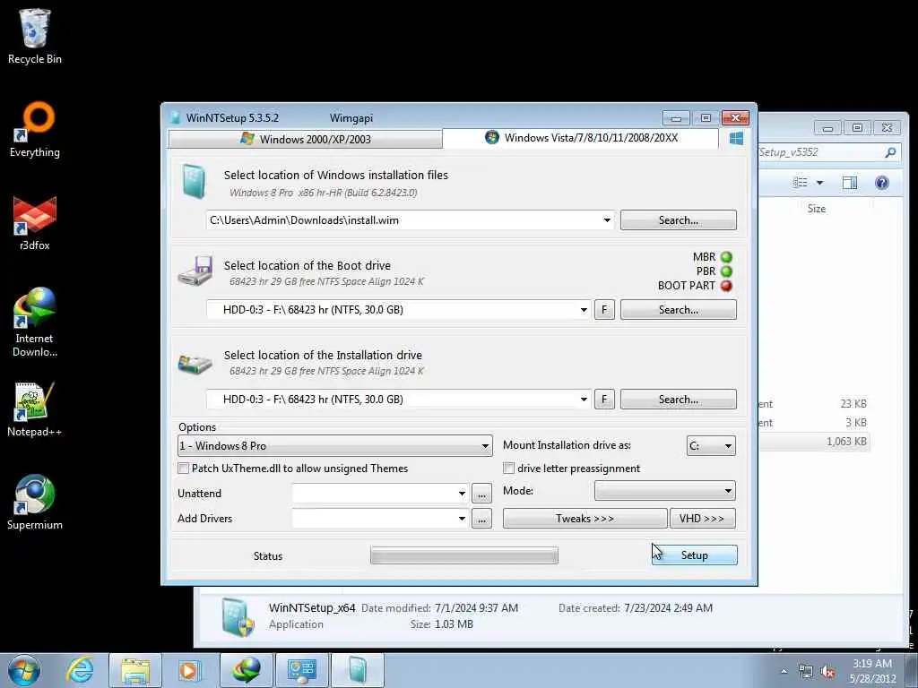This screenshot has width=918, height=688.
Task: Open VHD >>> options
Action: [x=703, y=519]
